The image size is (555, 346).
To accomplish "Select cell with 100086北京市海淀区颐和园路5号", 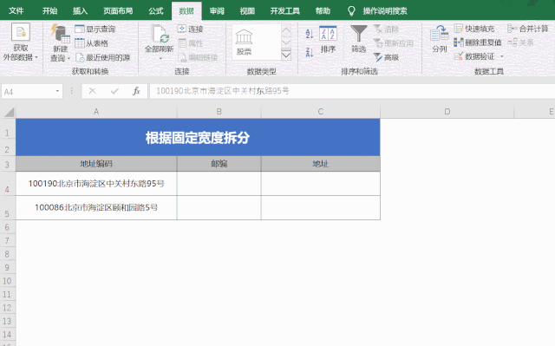I will (96, 207).
